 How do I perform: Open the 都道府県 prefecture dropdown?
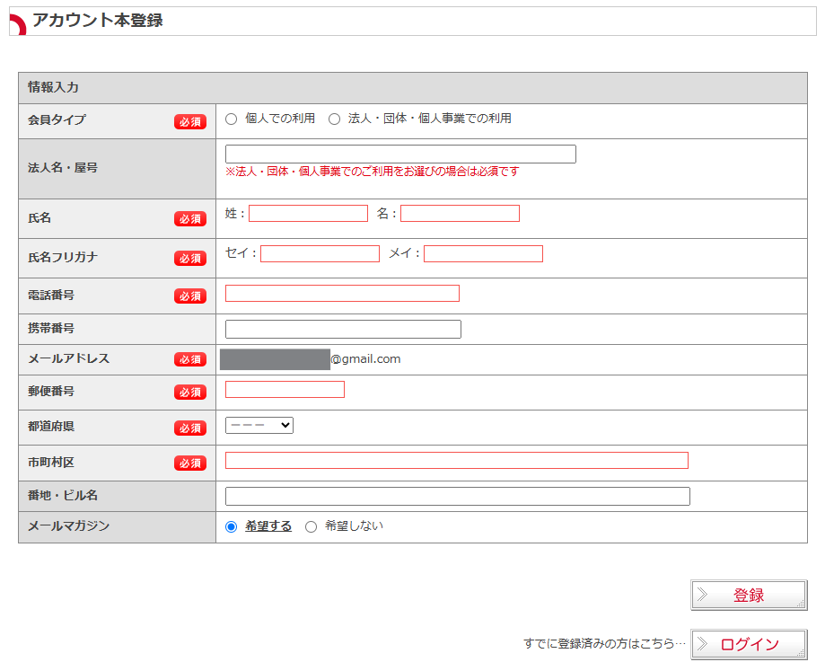click(259, 425)
